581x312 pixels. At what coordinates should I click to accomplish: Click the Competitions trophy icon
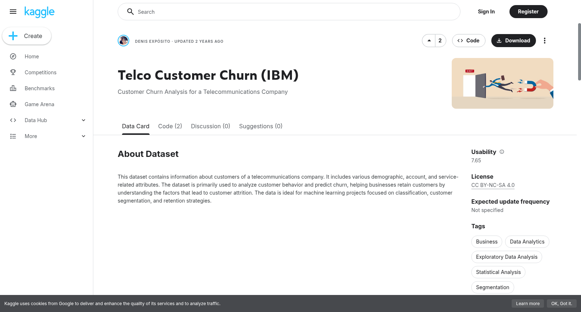tap(13, 72)
